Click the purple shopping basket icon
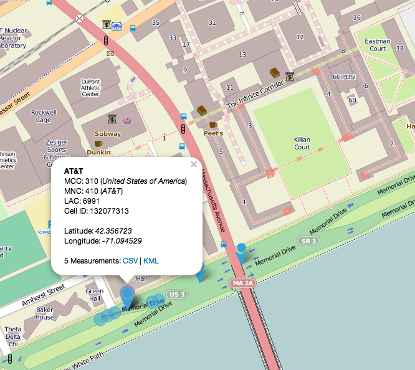This screenshot has height=370, width=415. coord(127,121)
